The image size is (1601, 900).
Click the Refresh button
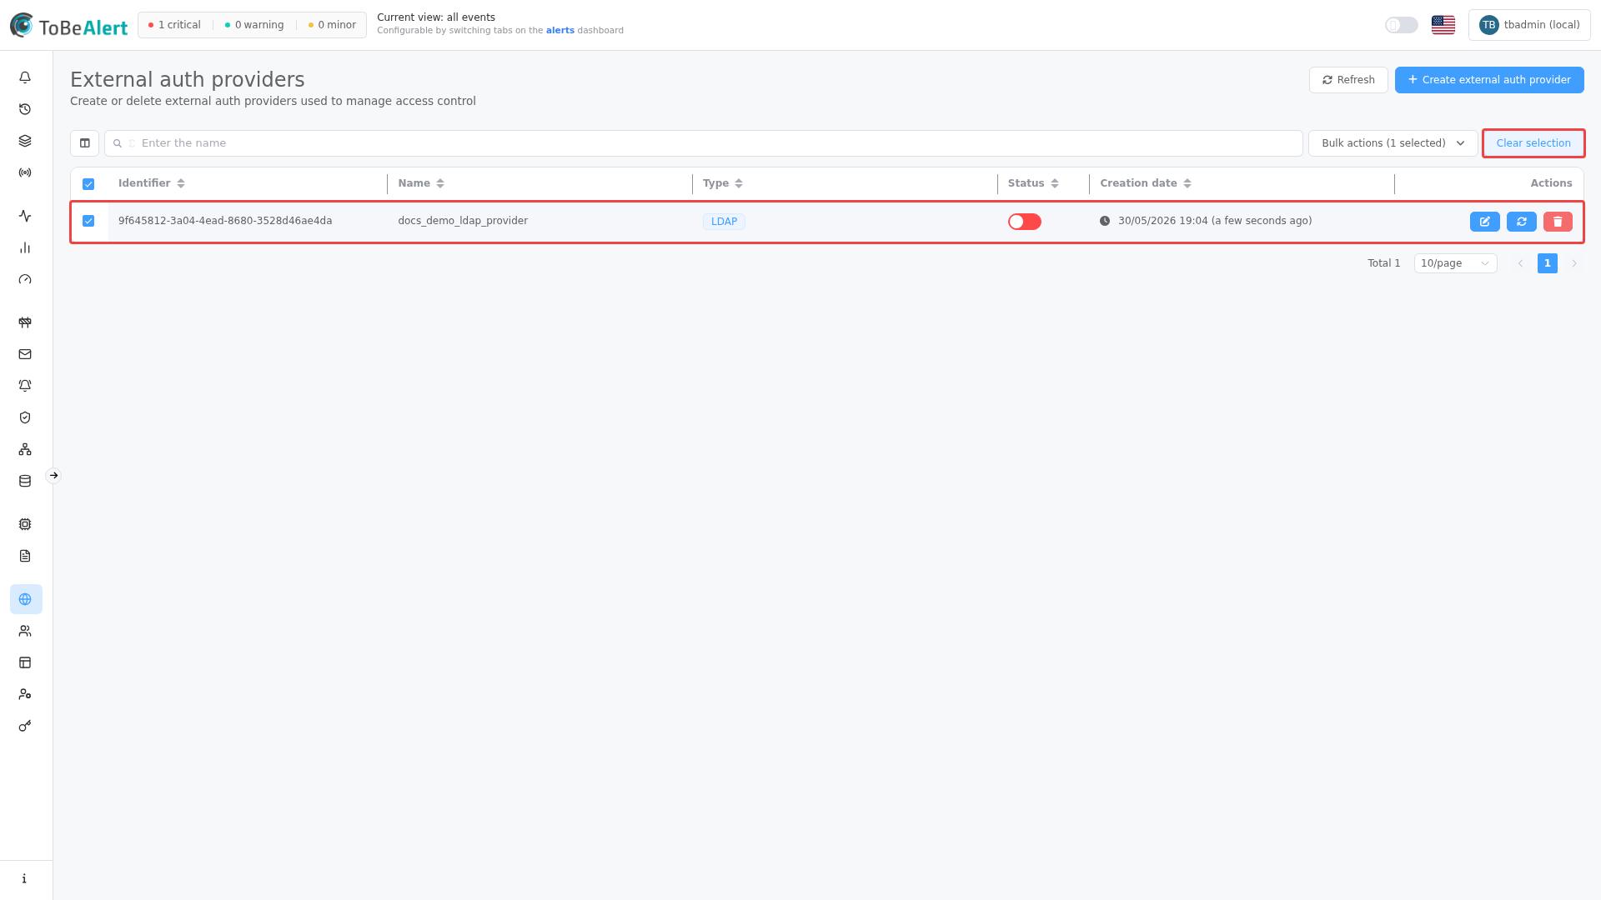tap(1348, 80)
